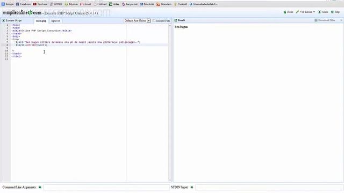Image resolution: width=344 pixels, height=193 pixels.
Task: Click the info icon beside Command Line Arguments
Action: click(40, 187)
